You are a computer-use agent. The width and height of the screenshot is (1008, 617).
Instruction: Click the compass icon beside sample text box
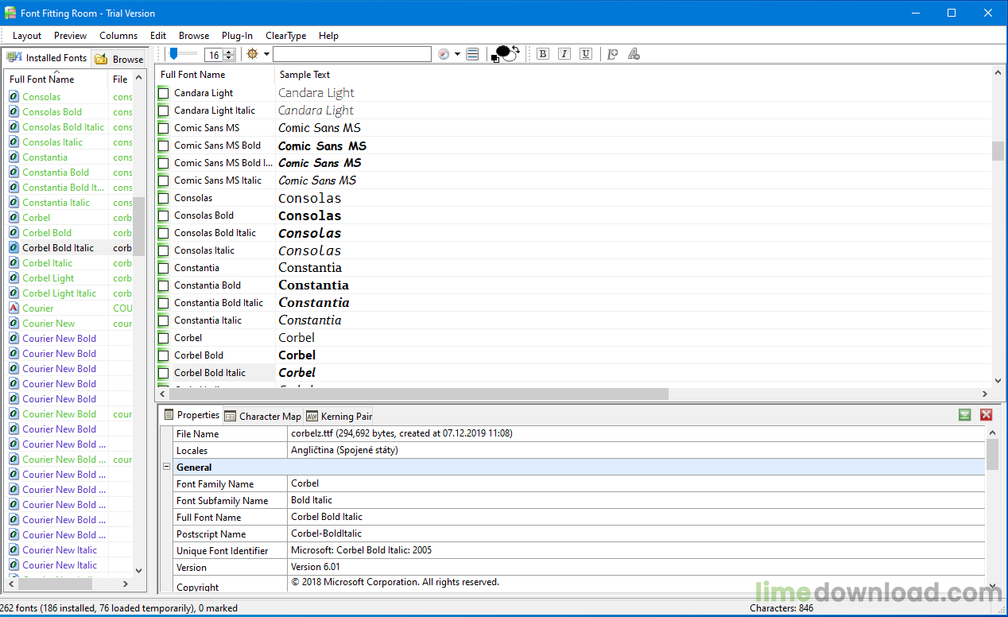(444, 54)
